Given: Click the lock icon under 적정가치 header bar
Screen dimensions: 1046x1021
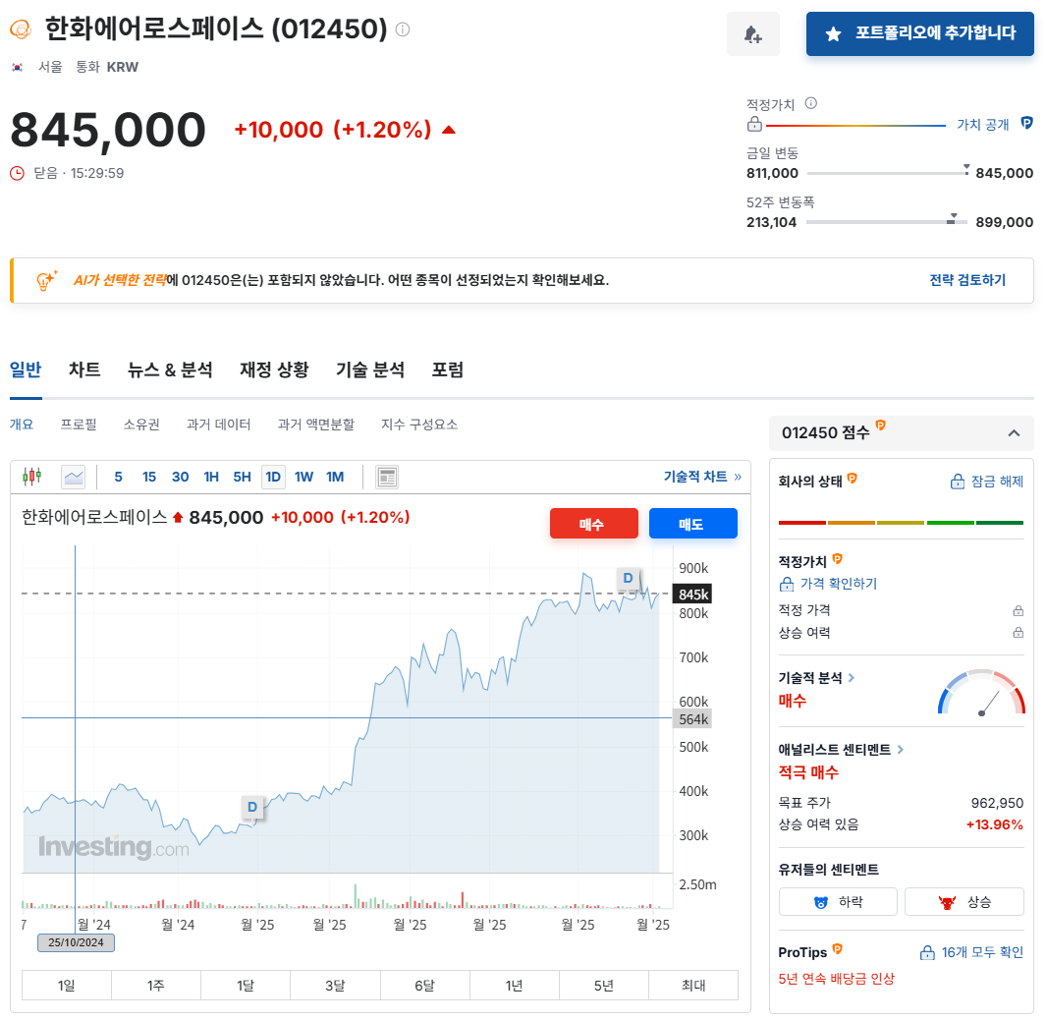Looking at the screenshot, I should [754, 124].
